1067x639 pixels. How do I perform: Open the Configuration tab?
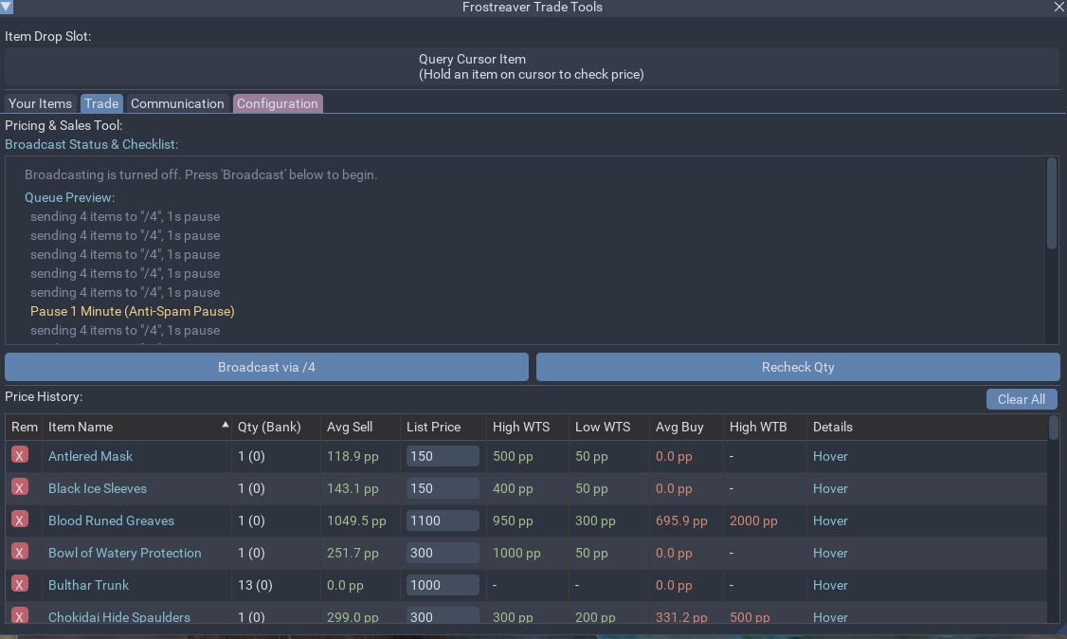(x=278, y=103)
